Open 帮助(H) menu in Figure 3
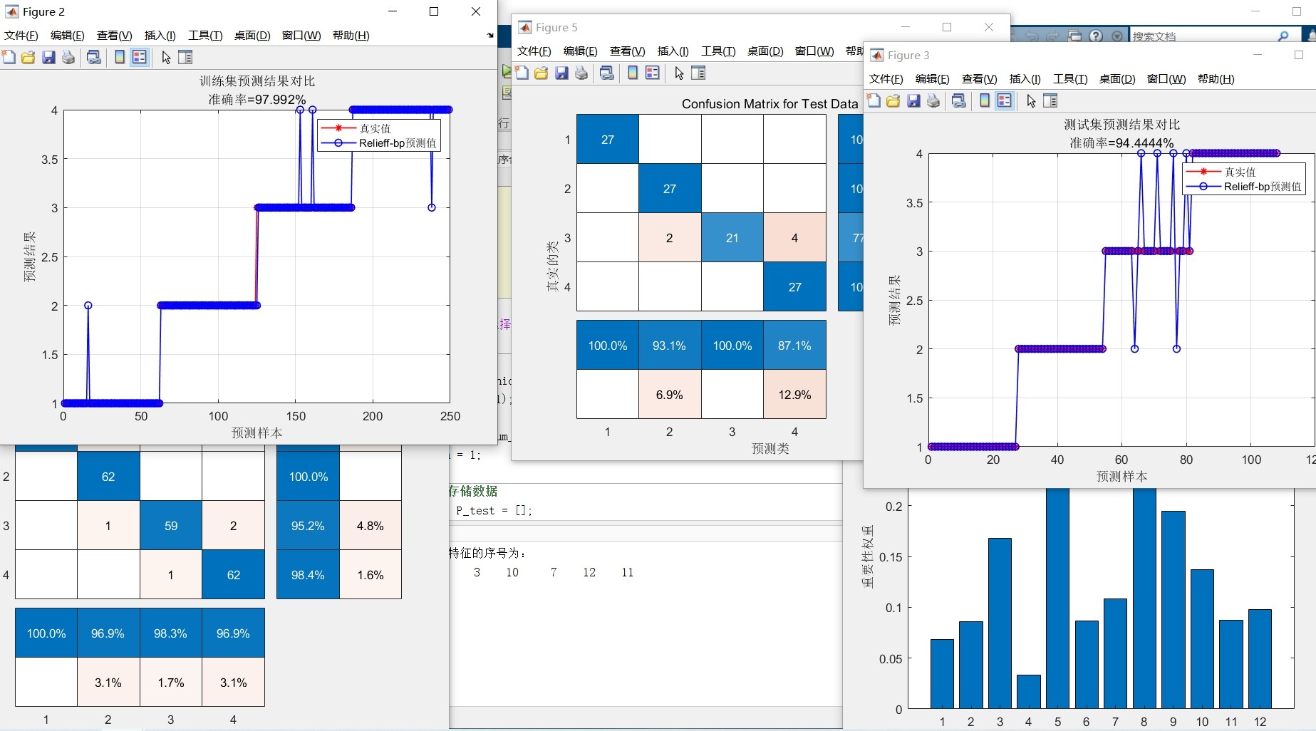Screen dimensions: 1316x731 [1216, 79]
